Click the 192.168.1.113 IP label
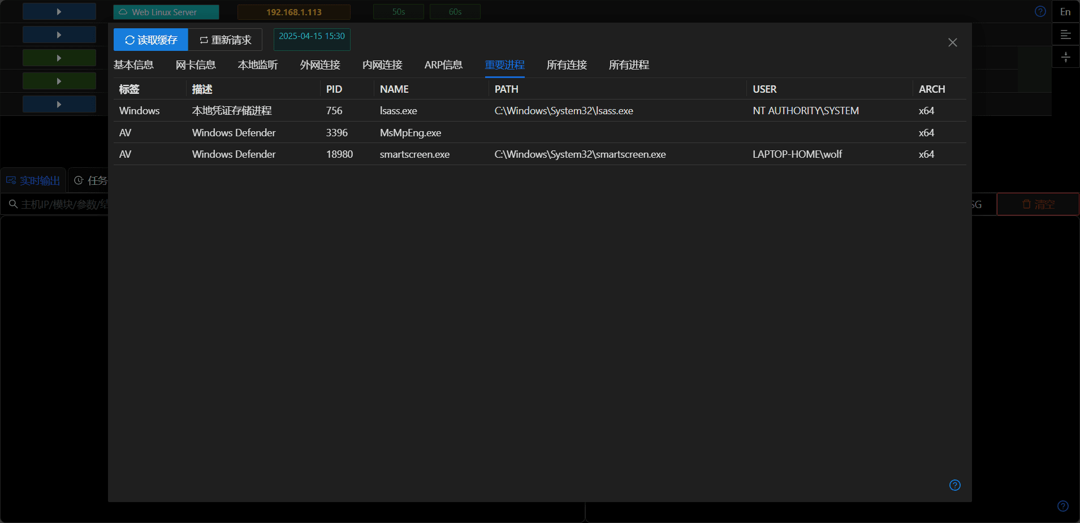Viewport: 1080px width, 523px height. [x=294, y=12]
